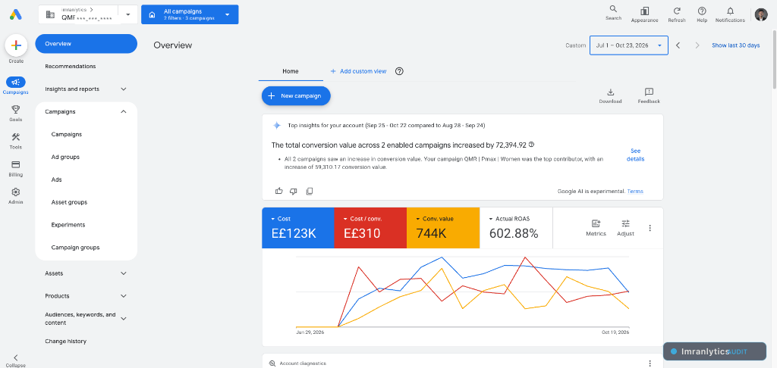Open the Help question mark icon
The height and width of the screenshot is (368, 777).
coord(702,11)
